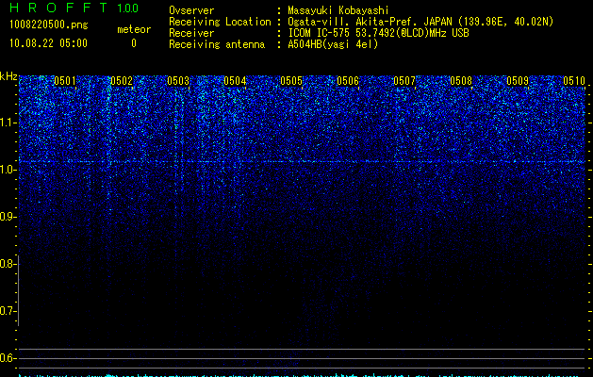Click the ICOM IC-575 53.7492 MHz USB text

point(378,33)
